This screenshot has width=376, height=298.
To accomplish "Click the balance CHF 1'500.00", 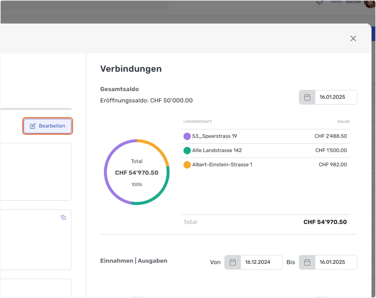I will (x=331, y=150).
